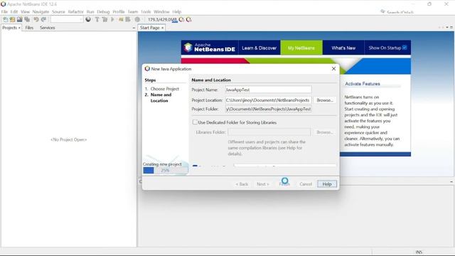Click the Creating new project progress bar

point(165,171)
